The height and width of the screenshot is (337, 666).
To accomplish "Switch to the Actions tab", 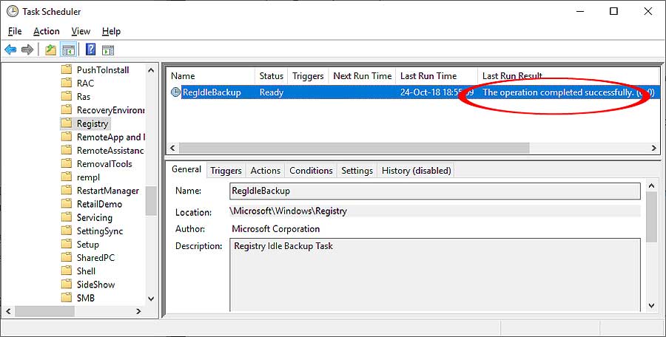I will pyautogui.click(x=266, y=171).
